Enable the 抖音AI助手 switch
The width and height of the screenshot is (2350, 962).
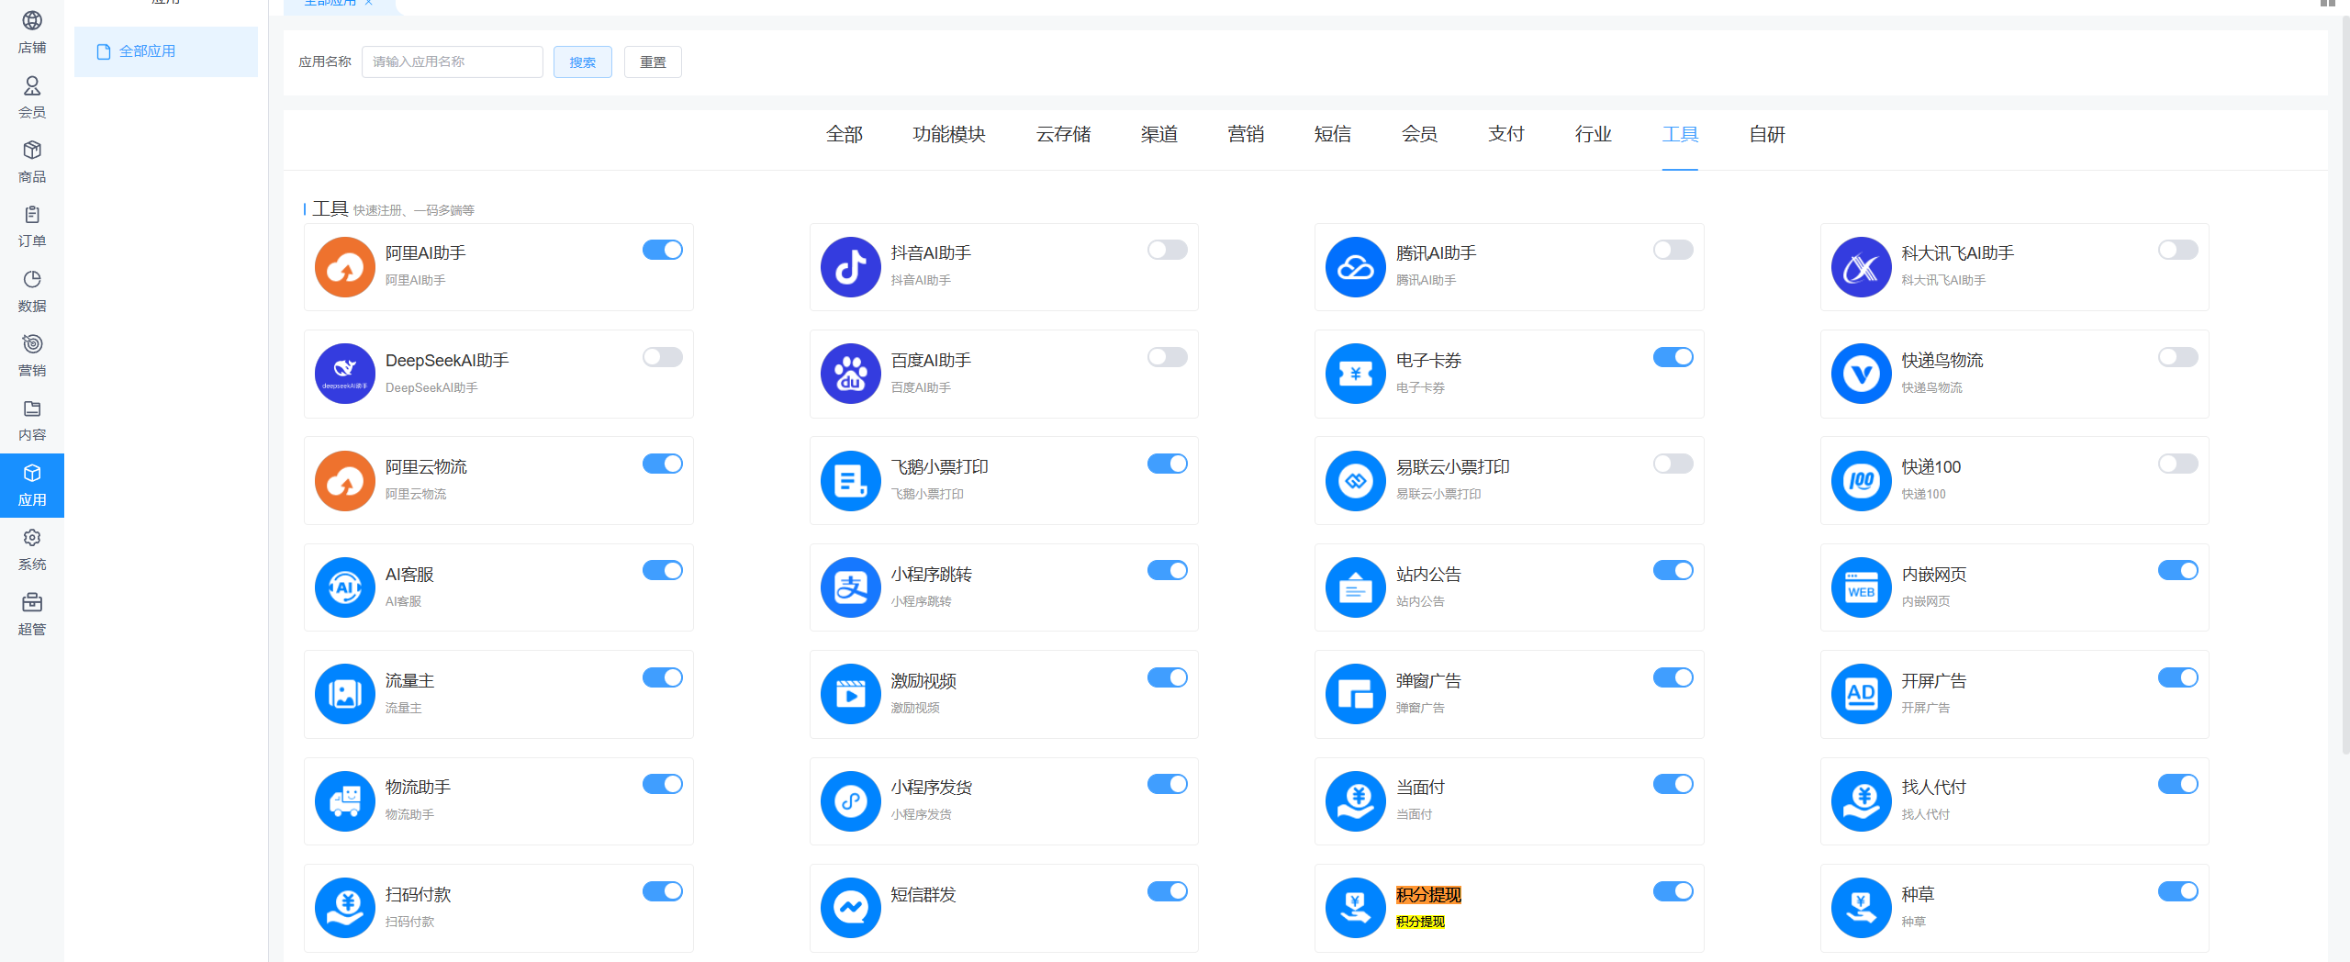(1168, 250)
